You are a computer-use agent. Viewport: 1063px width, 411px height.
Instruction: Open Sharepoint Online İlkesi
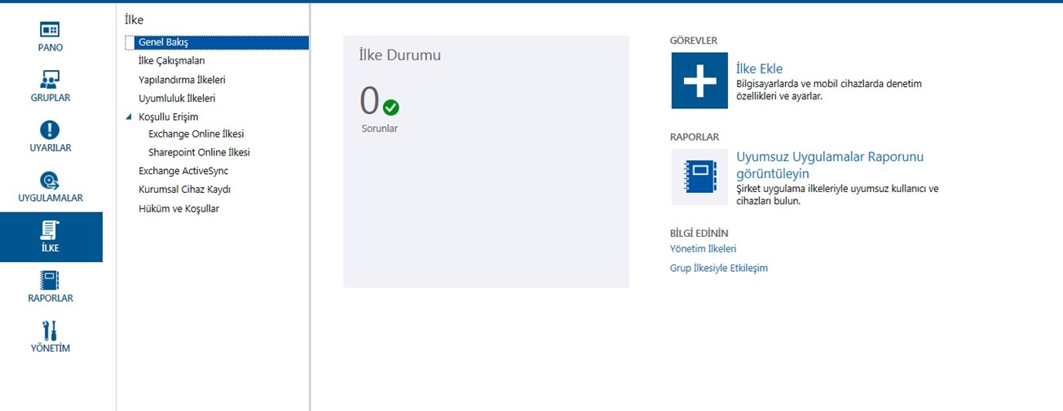pyautogui.click(x=199, y=152)
